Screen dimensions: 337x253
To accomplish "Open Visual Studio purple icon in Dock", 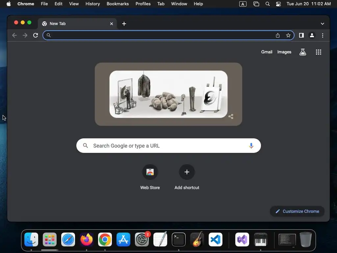I will (x=242, y=239).
